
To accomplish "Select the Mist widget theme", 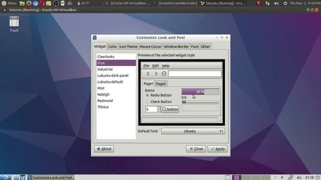I will tap(116, 88).
